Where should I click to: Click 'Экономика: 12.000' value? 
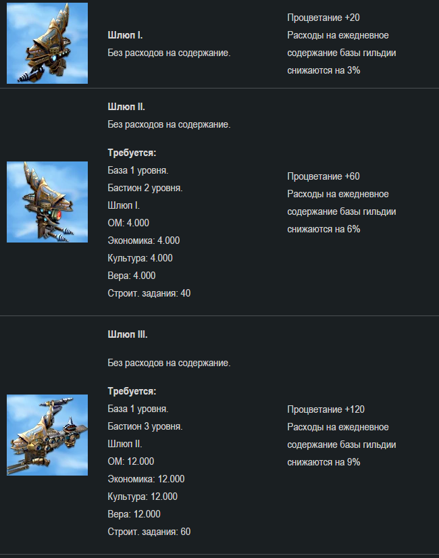(x=146, y=479)
